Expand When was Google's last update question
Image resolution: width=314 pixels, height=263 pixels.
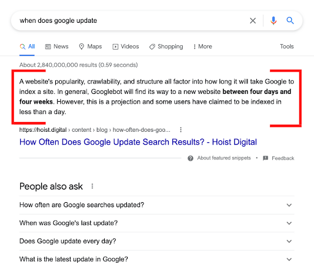point(157,223)
